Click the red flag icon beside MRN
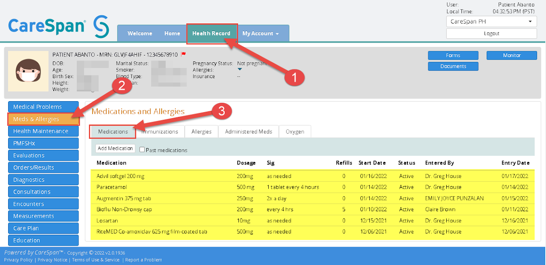 tap(183, 54)
